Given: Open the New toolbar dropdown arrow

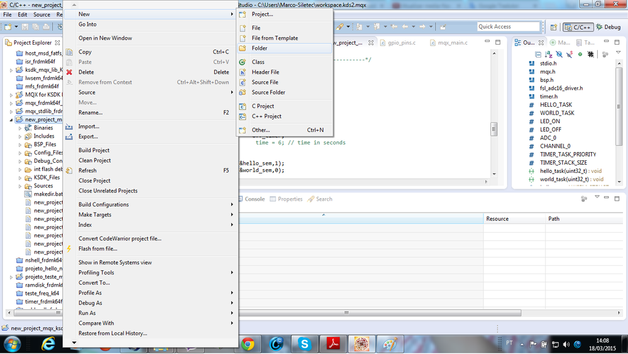Looking at the screenshot, I should tap(16, 27).
